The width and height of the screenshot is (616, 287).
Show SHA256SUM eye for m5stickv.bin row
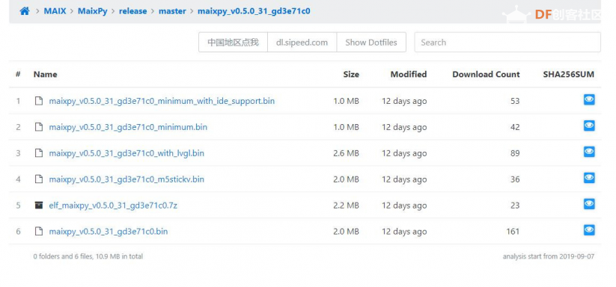point(589,178)
